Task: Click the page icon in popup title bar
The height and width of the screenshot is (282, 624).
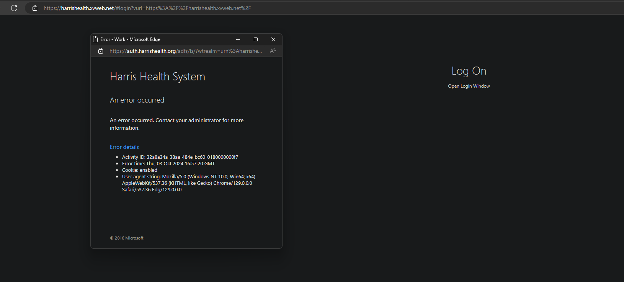Action: pos(95,39)
